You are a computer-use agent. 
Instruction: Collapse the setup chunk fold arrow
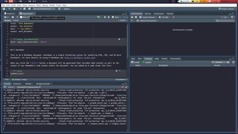(9, 39)
